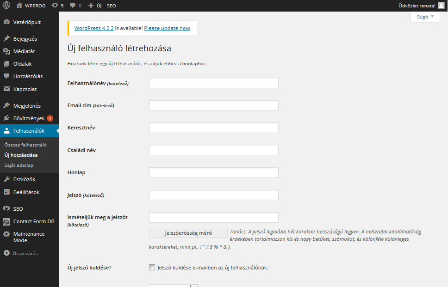This screenshot has width=448, height=287.
Task: Click the Vezérlőpult dashboard icon
Action: [6, 22]
